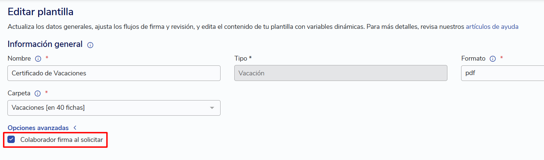Click the info icon next to Carpeta
Image resolution: width=544 pixels, height=160 pixels.
(37, 93)
